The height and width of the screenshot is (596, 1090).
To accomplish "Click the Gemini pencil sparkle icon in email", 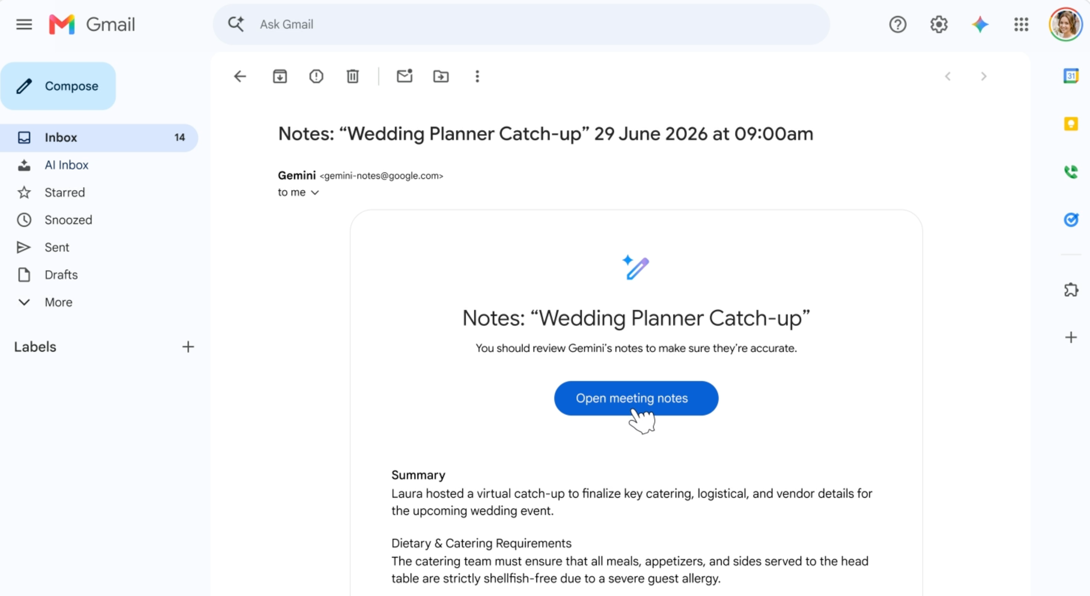I will [636, 267].
